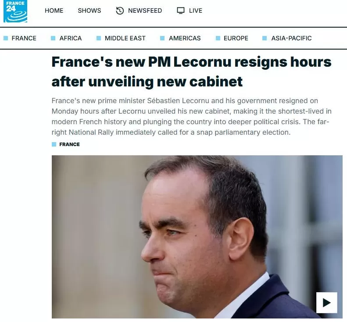The height and width of the screenshot is (322, 347).
Task: Click blue square beside France section
Action: tap(6, 38)
